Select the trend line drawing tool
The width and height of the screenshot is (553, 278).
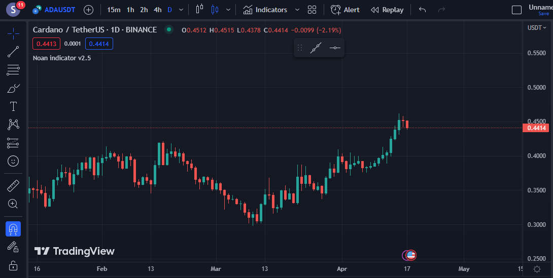coord(13,51)
